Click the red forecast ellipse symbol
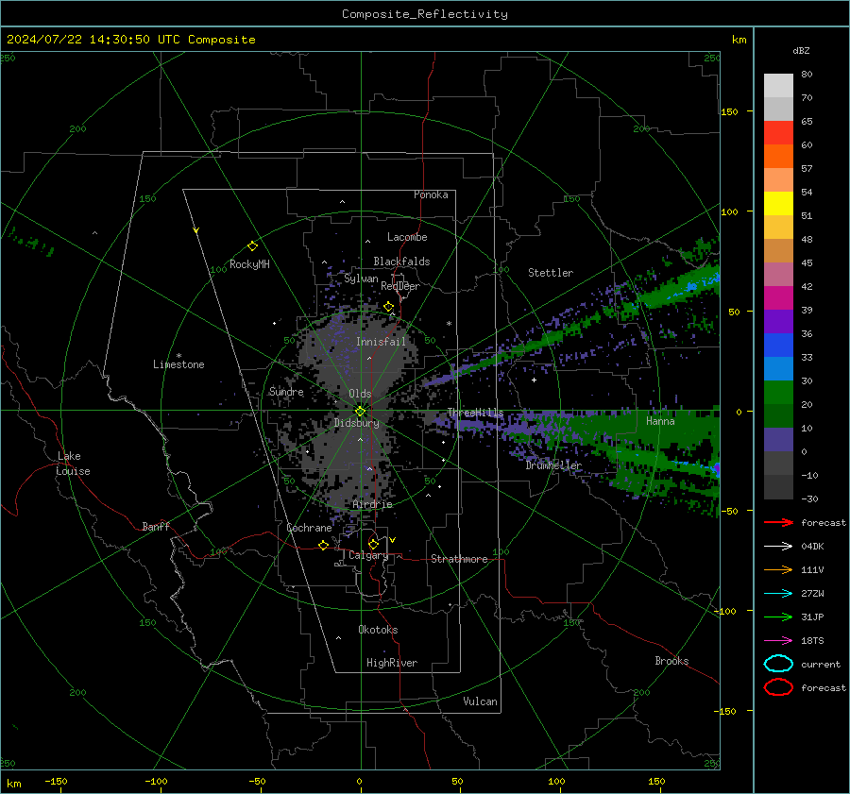850x794 pixels. point(778,687)
